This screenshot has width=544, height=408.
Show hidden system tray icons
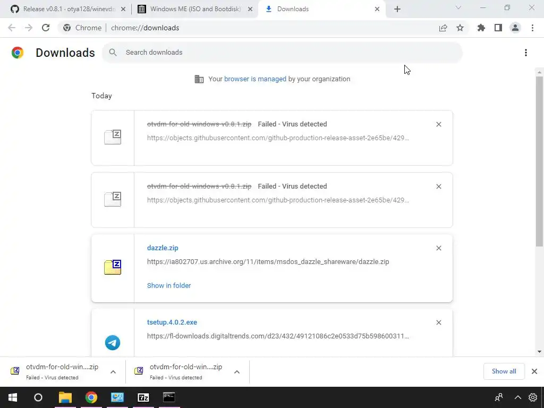(x=517, y=397)
